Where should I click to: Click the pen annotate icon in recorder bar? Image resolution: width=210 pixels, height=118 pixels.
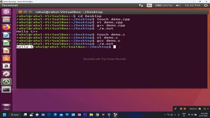point(175,109)
